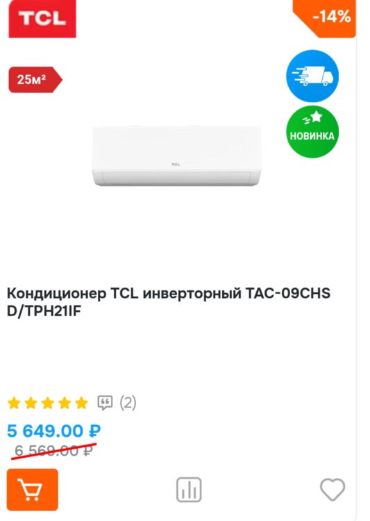This screenshot has width=370, height=521.
Task: Click the red TCL brand logo
Action: tap(42, 18)
